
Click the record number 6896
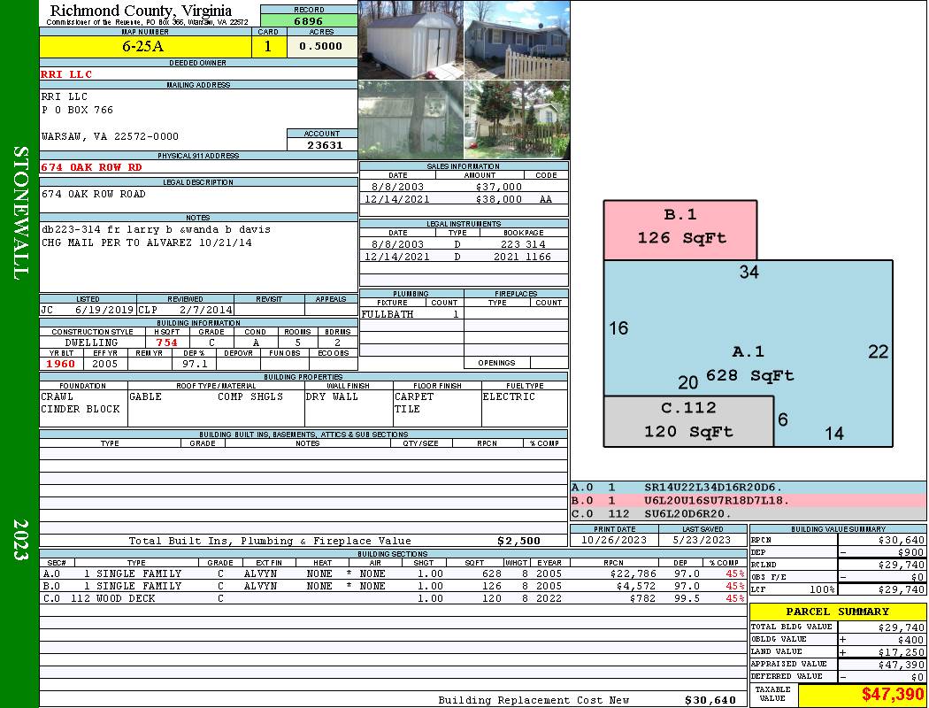point(309,20)
